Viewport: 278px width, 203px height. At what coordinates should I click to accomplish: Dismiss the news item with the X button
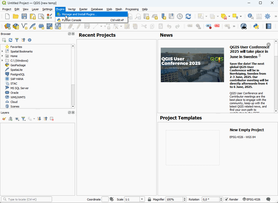pos(269,44)
